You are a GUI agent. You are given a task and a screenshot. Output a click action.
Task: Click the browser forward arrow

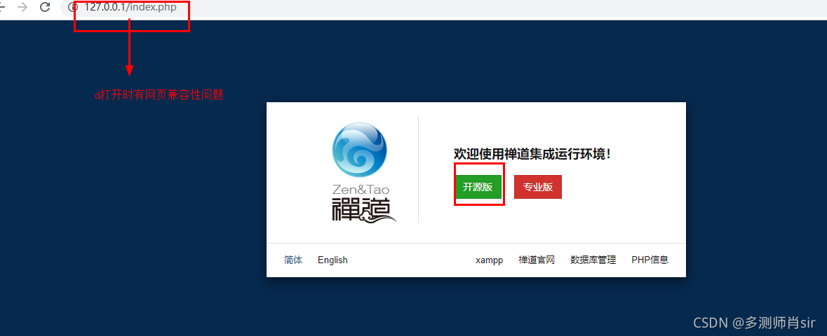pos(22,7)
